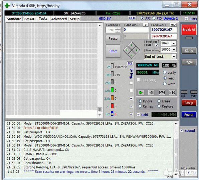The width and height of the screenshot is (199, 180).
Task: Click the RS reset counters link
Action: tap(130, 63)
